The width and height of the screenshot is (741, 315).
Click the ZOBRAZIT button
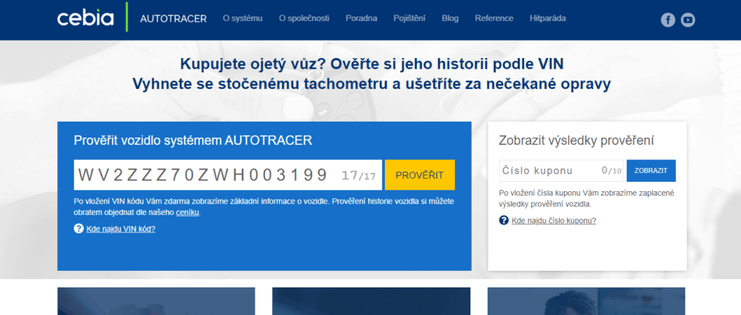tap(651, 171)
